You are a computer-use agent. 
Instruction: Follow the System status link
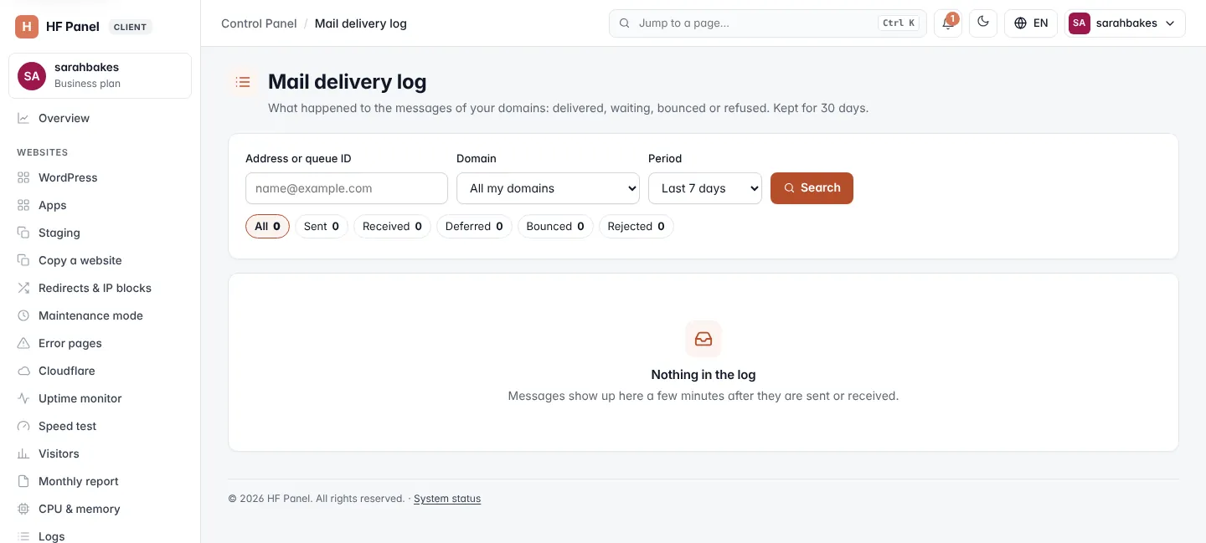pyautogui.click(x=447, y=499)
